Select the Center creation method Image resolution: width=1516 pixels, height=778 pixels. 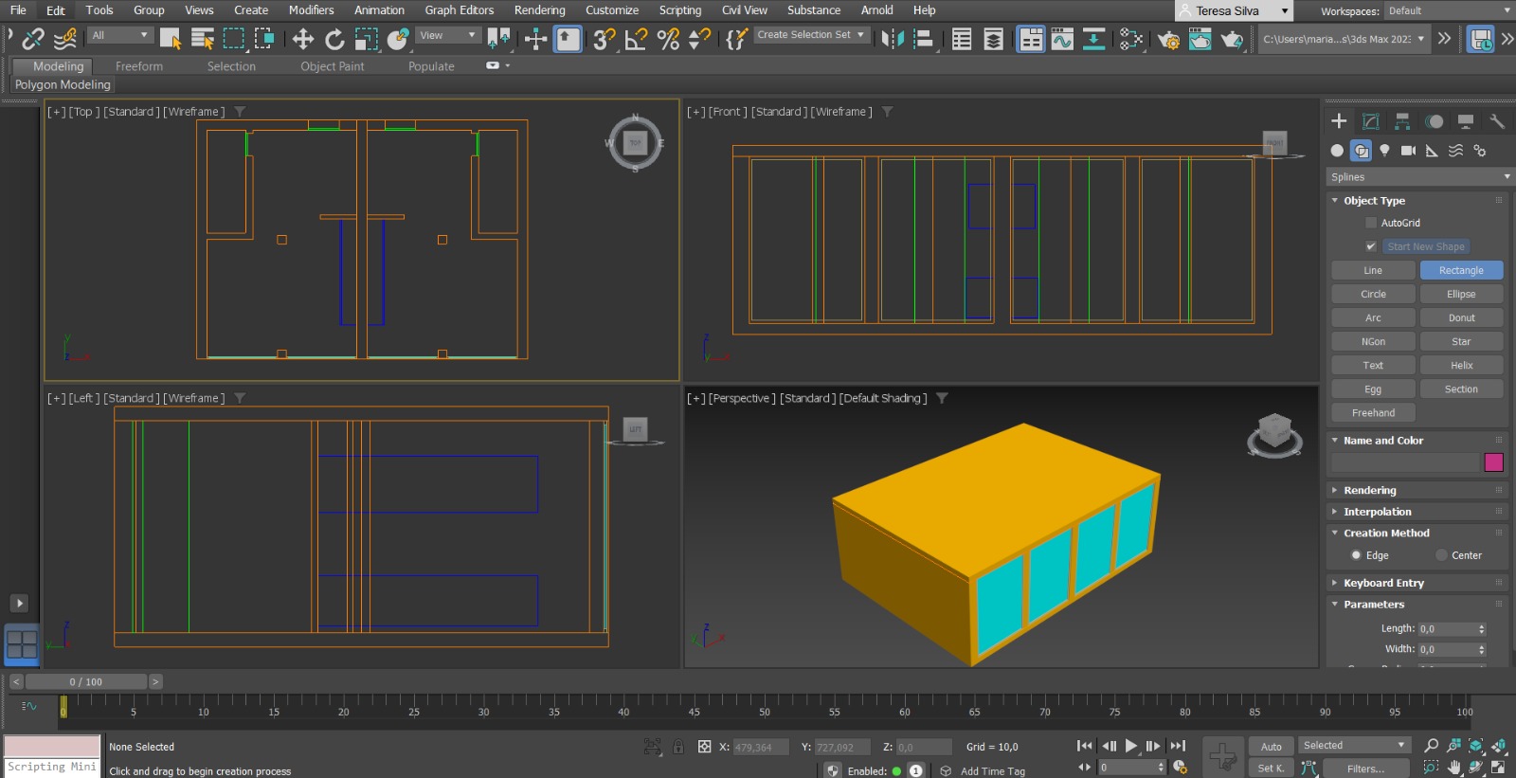(x=1442, y=555)
